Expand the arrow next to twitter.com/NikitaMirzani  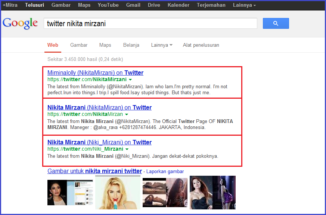click(130, 80)
